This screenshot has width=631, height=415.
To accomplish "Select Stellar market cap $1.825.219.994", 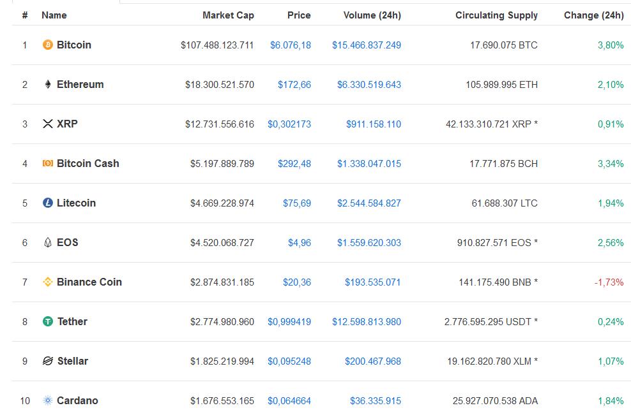I will tap(222, 361).
